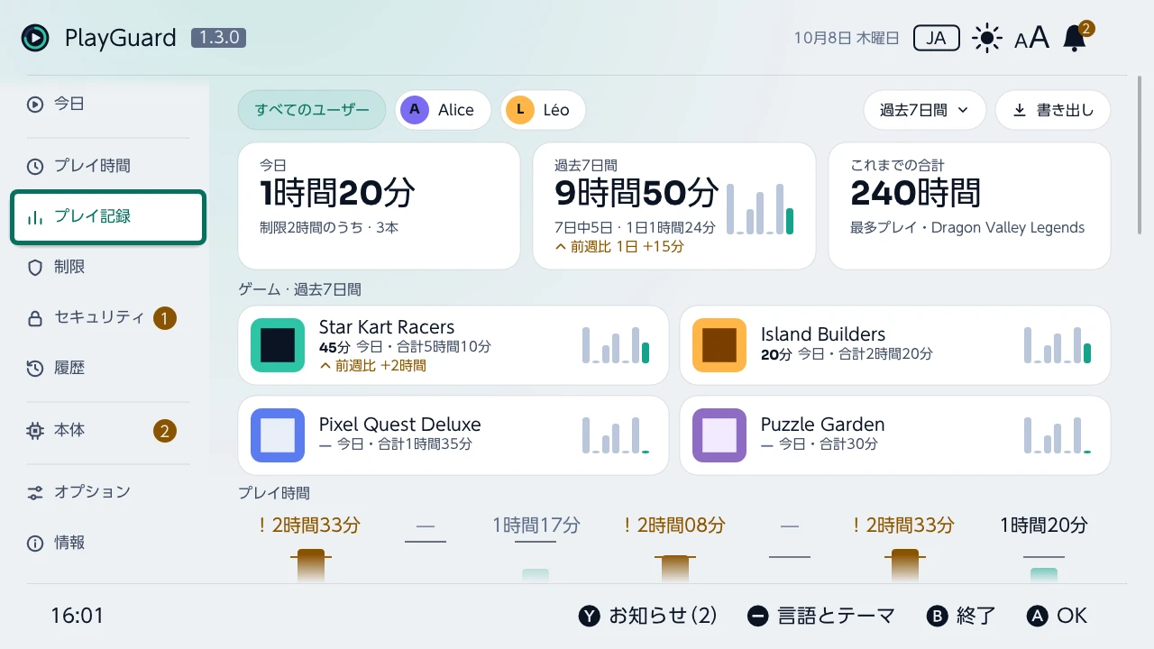Open the 今日 sidebar item
This screenshot has height=649, width=1154.
click(x=108, y=104)
